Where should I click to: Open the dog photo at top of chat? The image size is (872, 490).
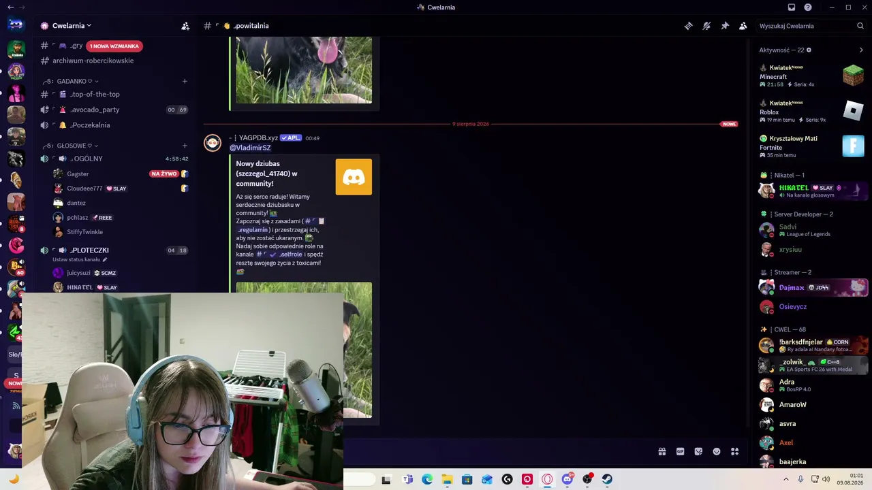tap(304, 70)
